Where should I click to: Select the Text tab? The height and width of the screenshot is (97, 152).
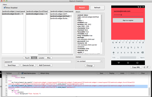pyautogui.click(x=34, y=58)
